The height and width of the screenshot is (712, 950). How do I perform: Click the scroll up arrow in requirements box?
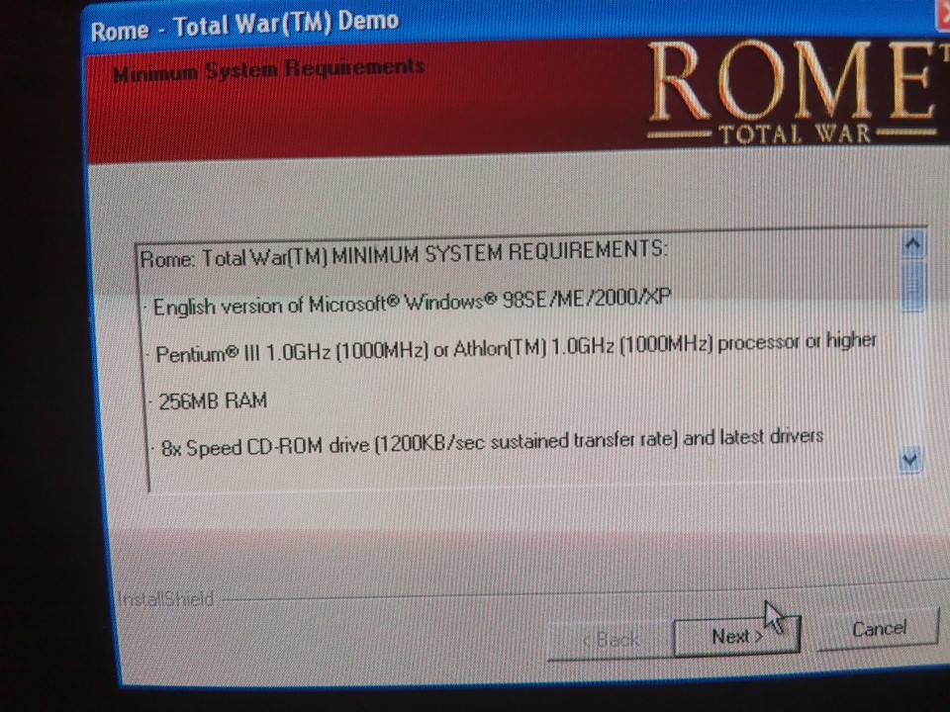(913, 244)
